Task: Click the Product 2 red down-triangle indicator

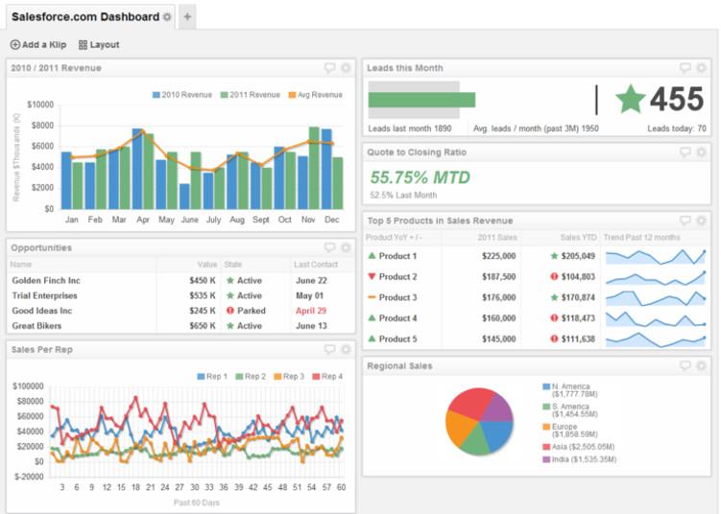Action: coord(372,276)
